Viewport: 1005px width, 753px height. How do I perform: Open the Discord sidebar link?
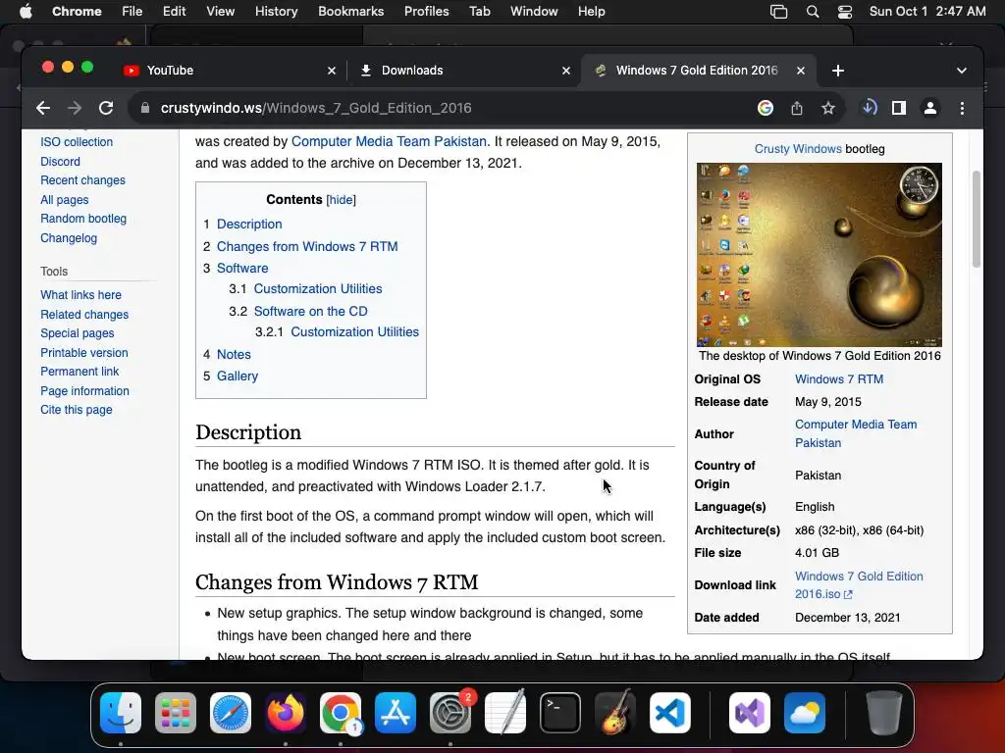[60, 162]
